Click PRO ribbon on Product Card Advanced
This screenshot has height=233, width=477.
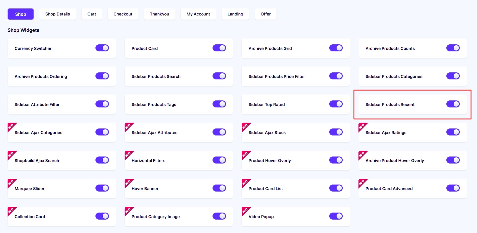pyautogui.click(x=362, y=182)
